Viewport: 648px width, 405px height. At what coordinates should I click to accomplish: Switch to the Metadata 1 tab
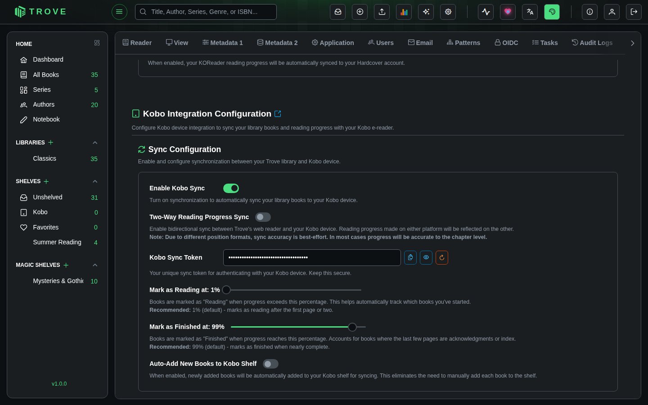(x=223, y=43)
